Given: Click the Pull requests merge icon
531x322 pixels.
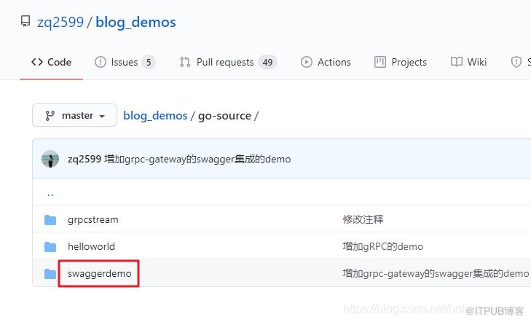Looking at the screenshot, I should click(x=185, y=62).
